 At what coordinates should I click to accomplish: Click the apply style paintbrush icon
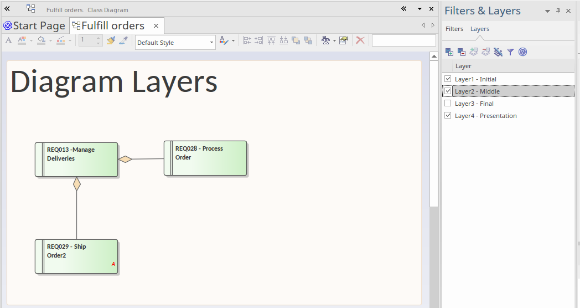pyautogui.click(x=111, y=40)
